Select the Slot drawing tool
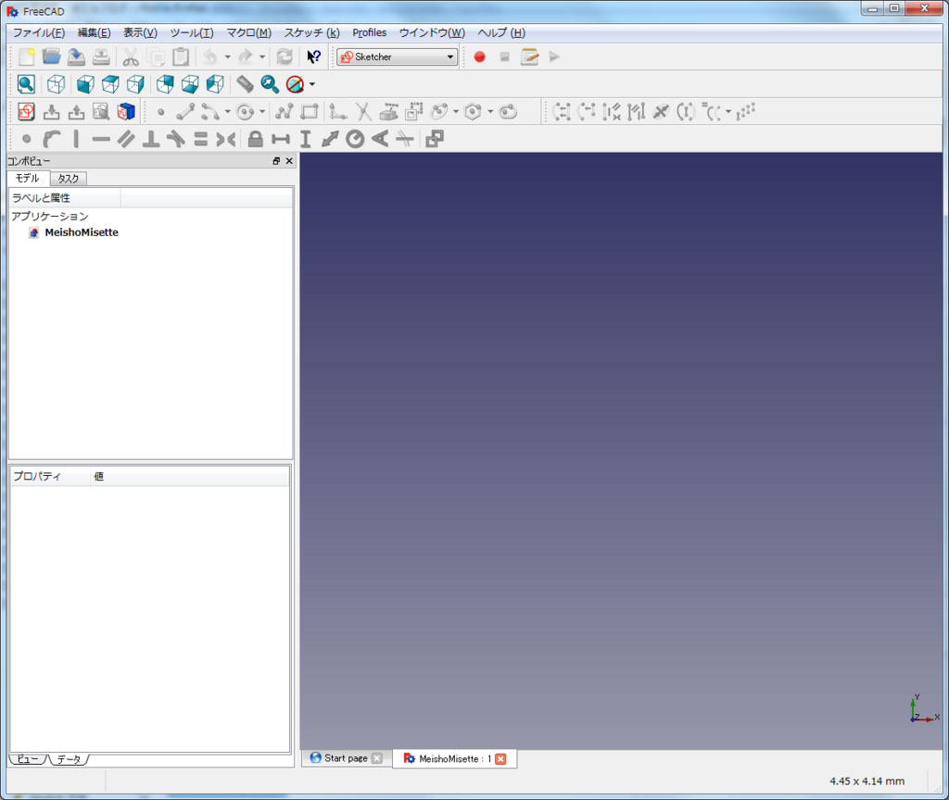This screenshot has height=800, width=949. pyautogui.click(x=507, y=112)
